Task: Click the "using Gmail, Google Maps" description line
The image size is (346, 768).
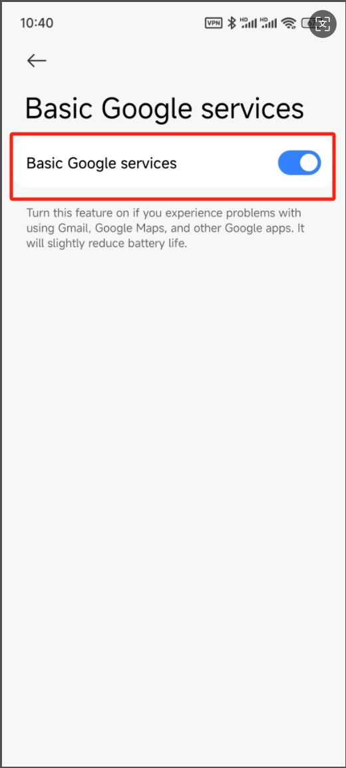Action: 166,228
